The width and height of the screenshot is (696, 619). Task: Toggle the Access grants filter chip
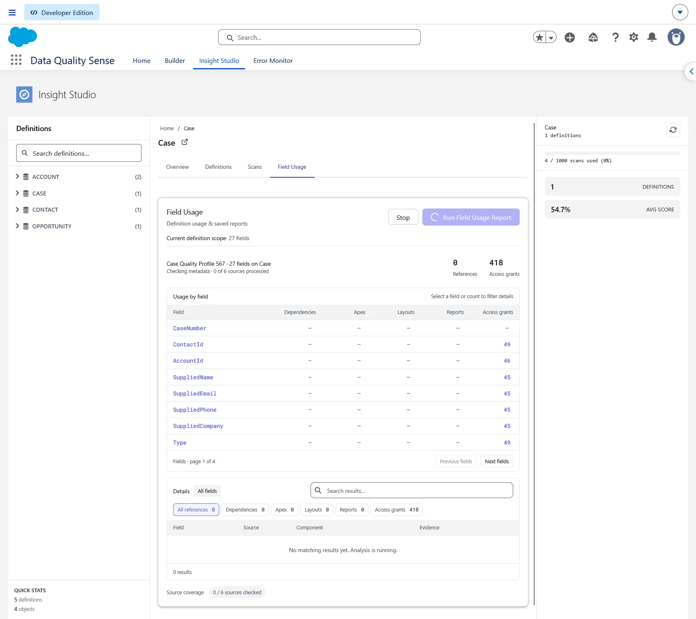point(396,509)
